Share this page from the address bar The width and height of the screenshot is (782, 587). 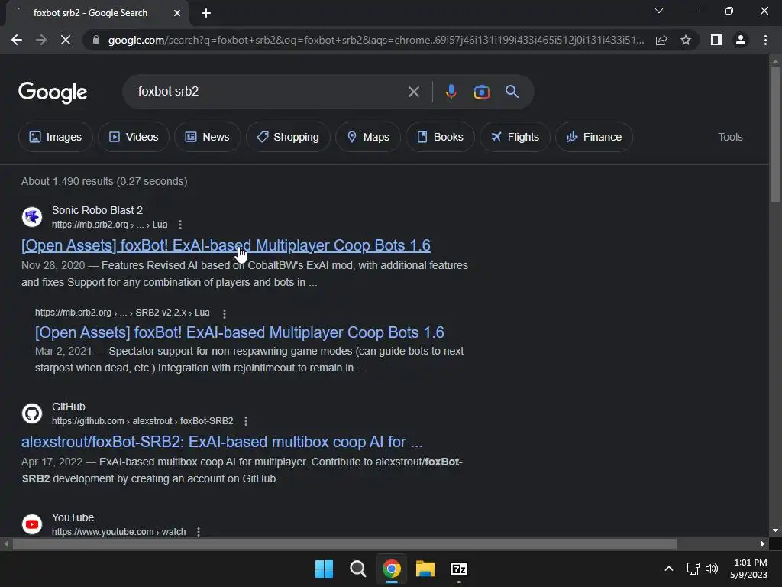pyautogui.click(x=661, y=40)
